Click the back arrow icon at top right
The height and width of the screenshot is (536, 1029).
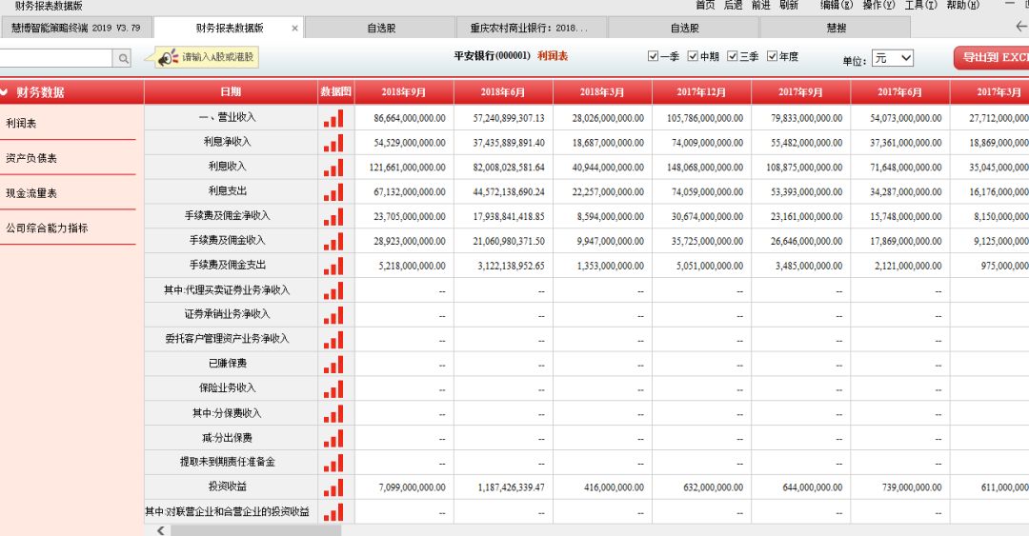[1021, 27]
